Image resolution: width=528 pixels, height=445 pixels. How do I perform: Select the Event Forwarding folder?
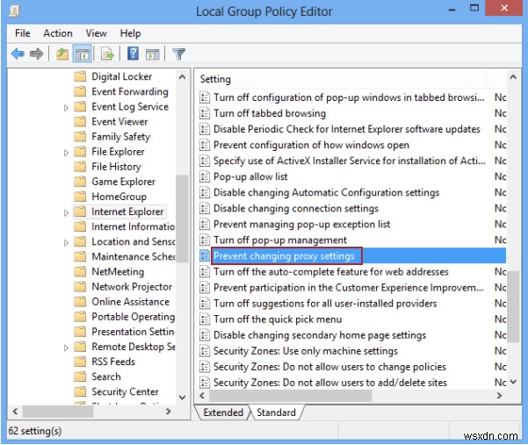[x=130, y=91]
